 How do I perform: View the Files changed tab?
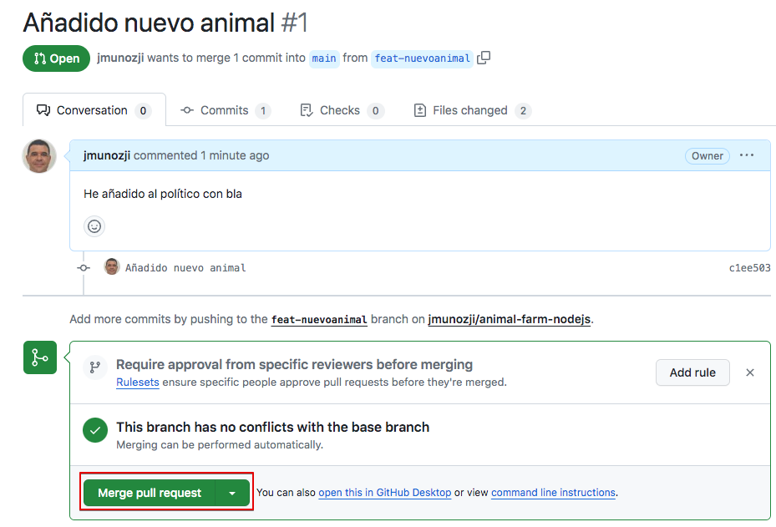coord(470,110)
